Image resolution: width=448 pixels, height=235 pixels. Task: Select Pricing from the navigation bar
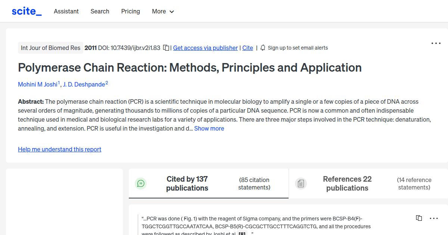(x=130, y=11)
